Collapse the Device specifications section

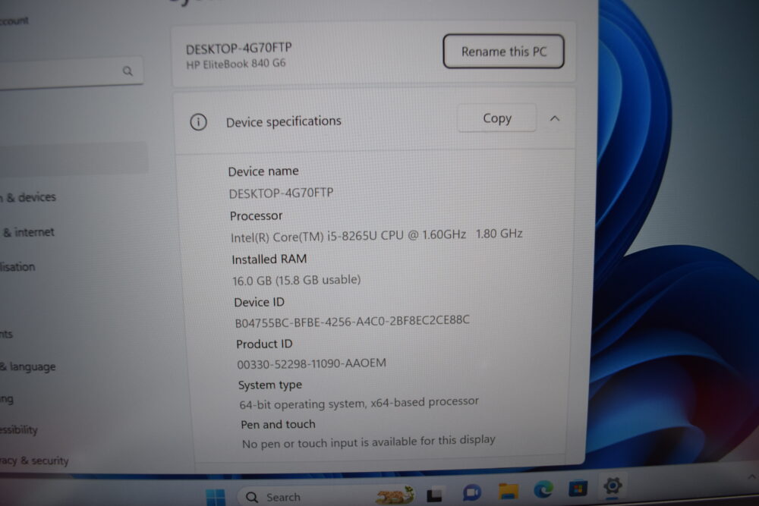pyautogui.click(x=555, y=118)
